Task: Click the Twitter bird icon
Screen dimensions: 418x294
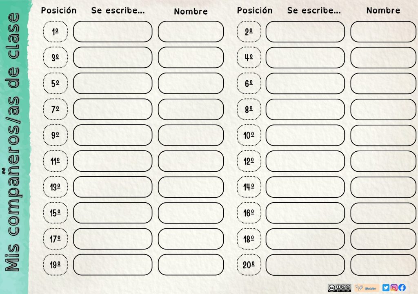Action: click(x=386, y=287)
